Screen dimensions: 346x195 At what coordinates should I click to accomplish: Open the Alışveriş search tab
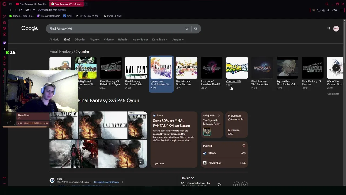[x=95, y=40]
